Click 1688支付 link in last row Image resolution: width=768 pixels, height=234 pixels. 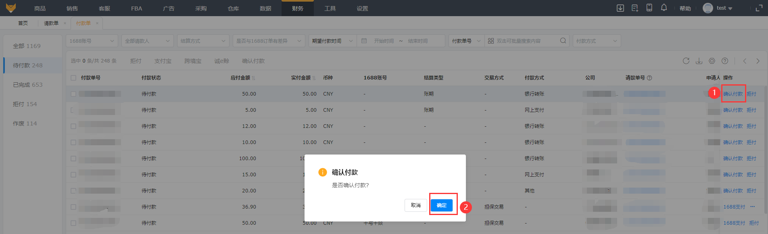(734, 223)
